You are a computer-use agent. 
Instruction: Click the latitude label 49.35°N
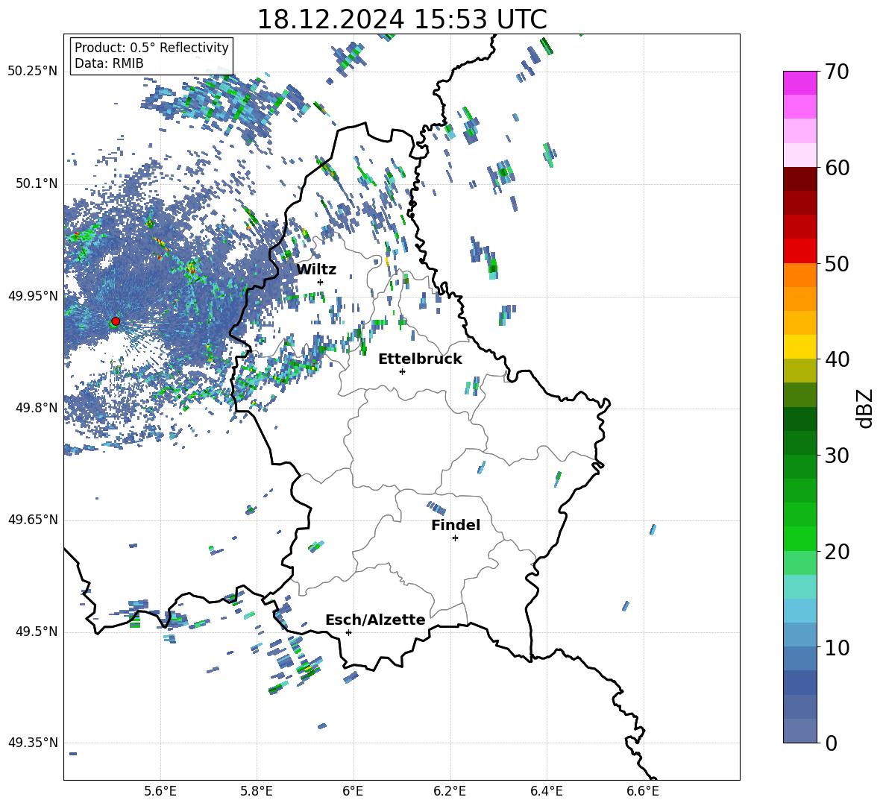(x=33, y=743)
